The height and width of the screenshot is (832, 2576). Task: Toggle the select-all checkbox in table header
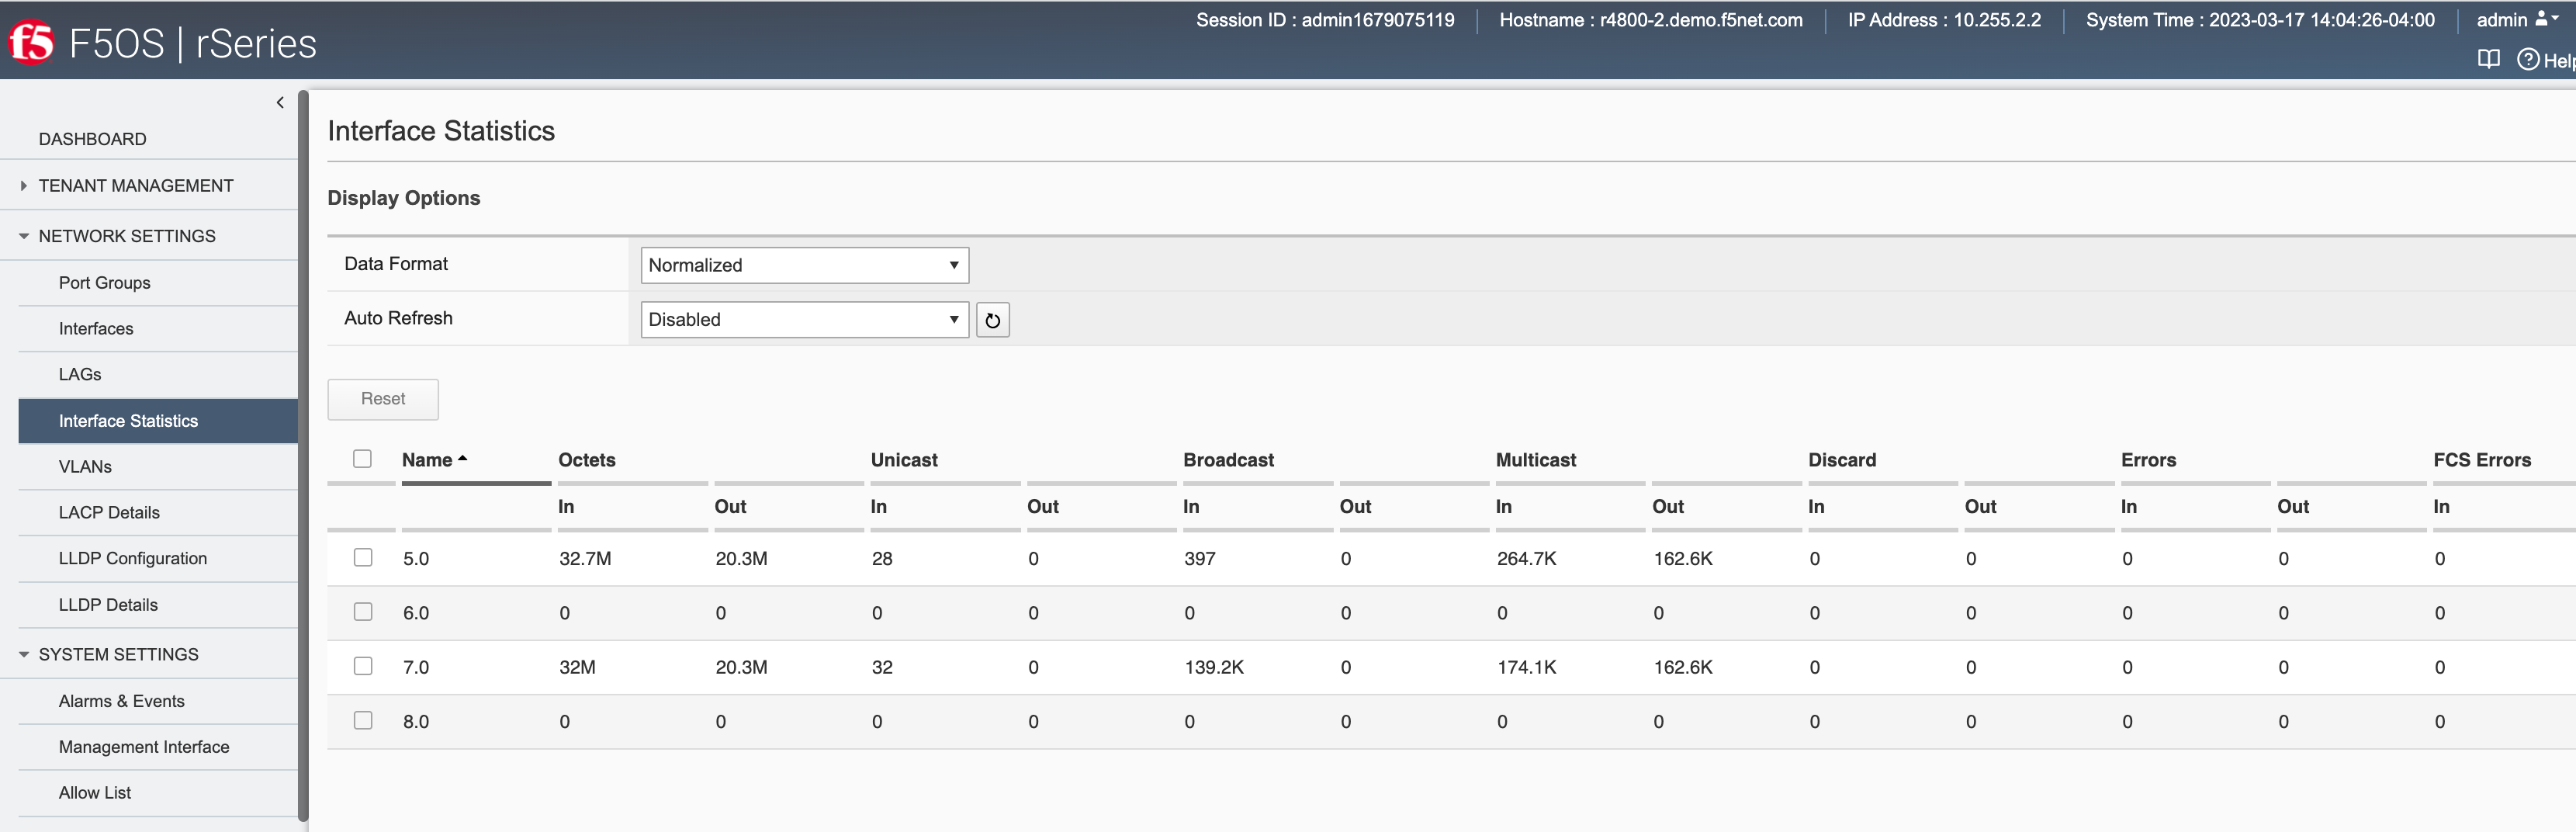362,459
